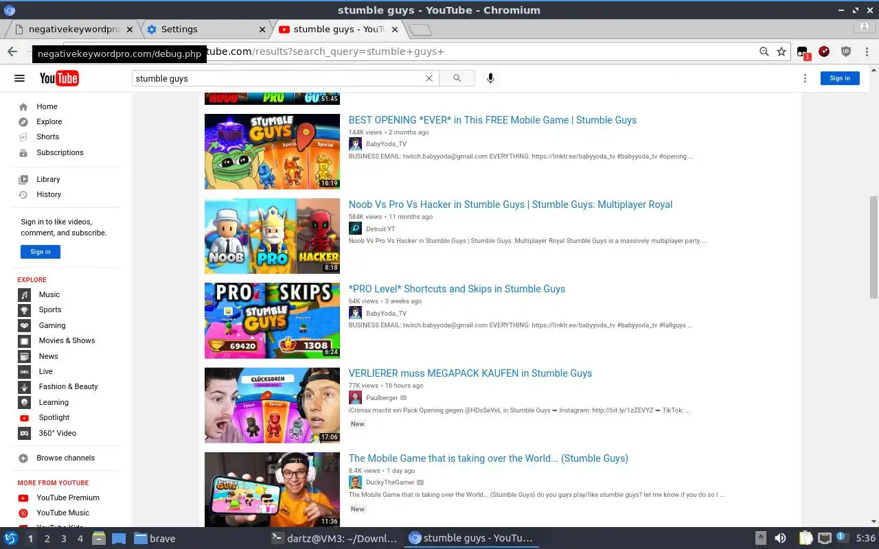This screenshot has height=549, width=879.
Task: Close the stumble guys YouTube tab
Action: (x=393, y=30)
